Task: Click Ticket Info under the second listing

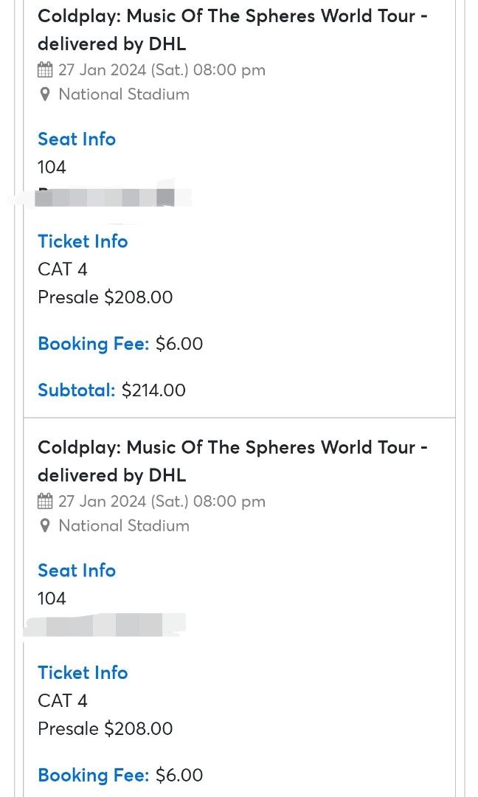Action: (82, 672)
